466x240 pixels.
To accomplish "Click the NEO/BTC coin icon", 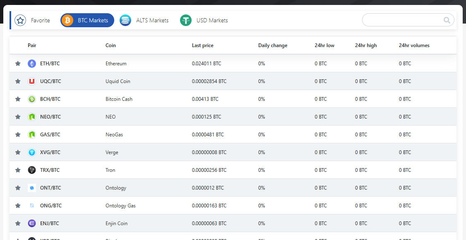I will point(32,117).
